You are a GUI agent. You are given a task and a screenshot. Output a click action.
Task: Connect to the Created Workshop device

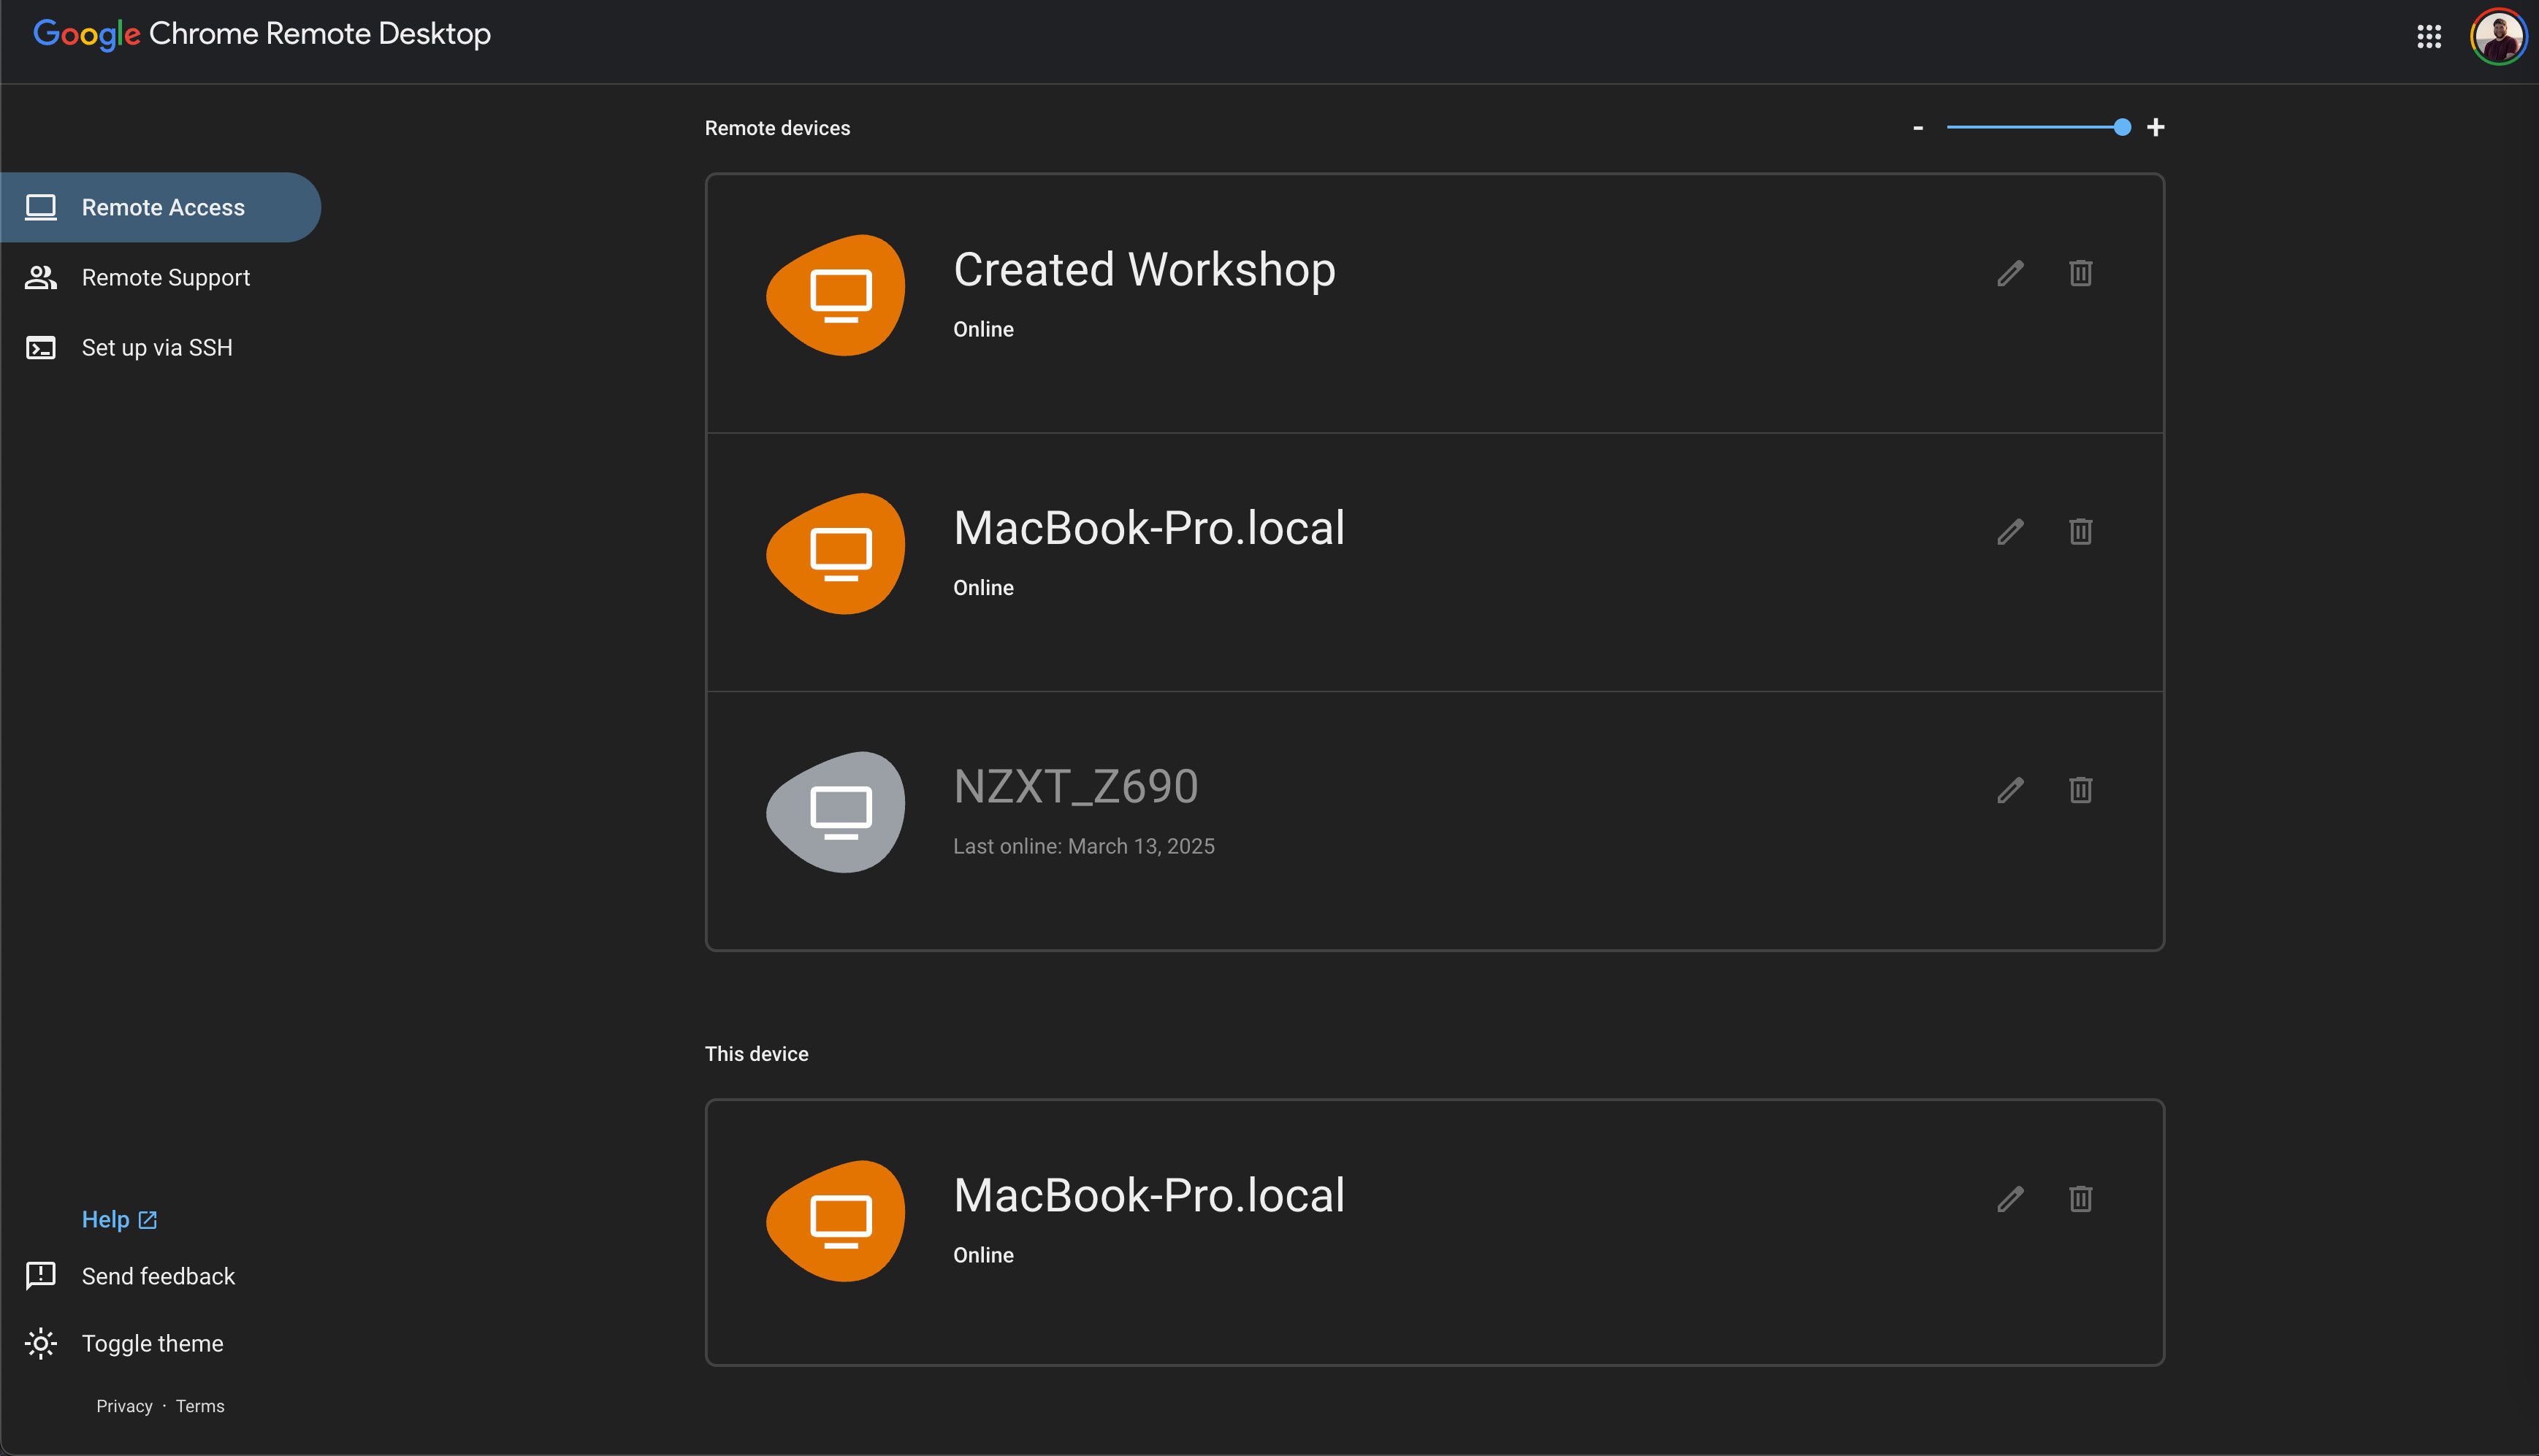click(x=1143, y=270)
